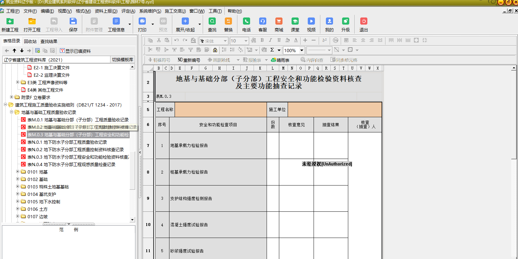The width and height of the screenshot is (518, 259).
Task: Click the 切换模板库 button
Action: pos(122,60)
